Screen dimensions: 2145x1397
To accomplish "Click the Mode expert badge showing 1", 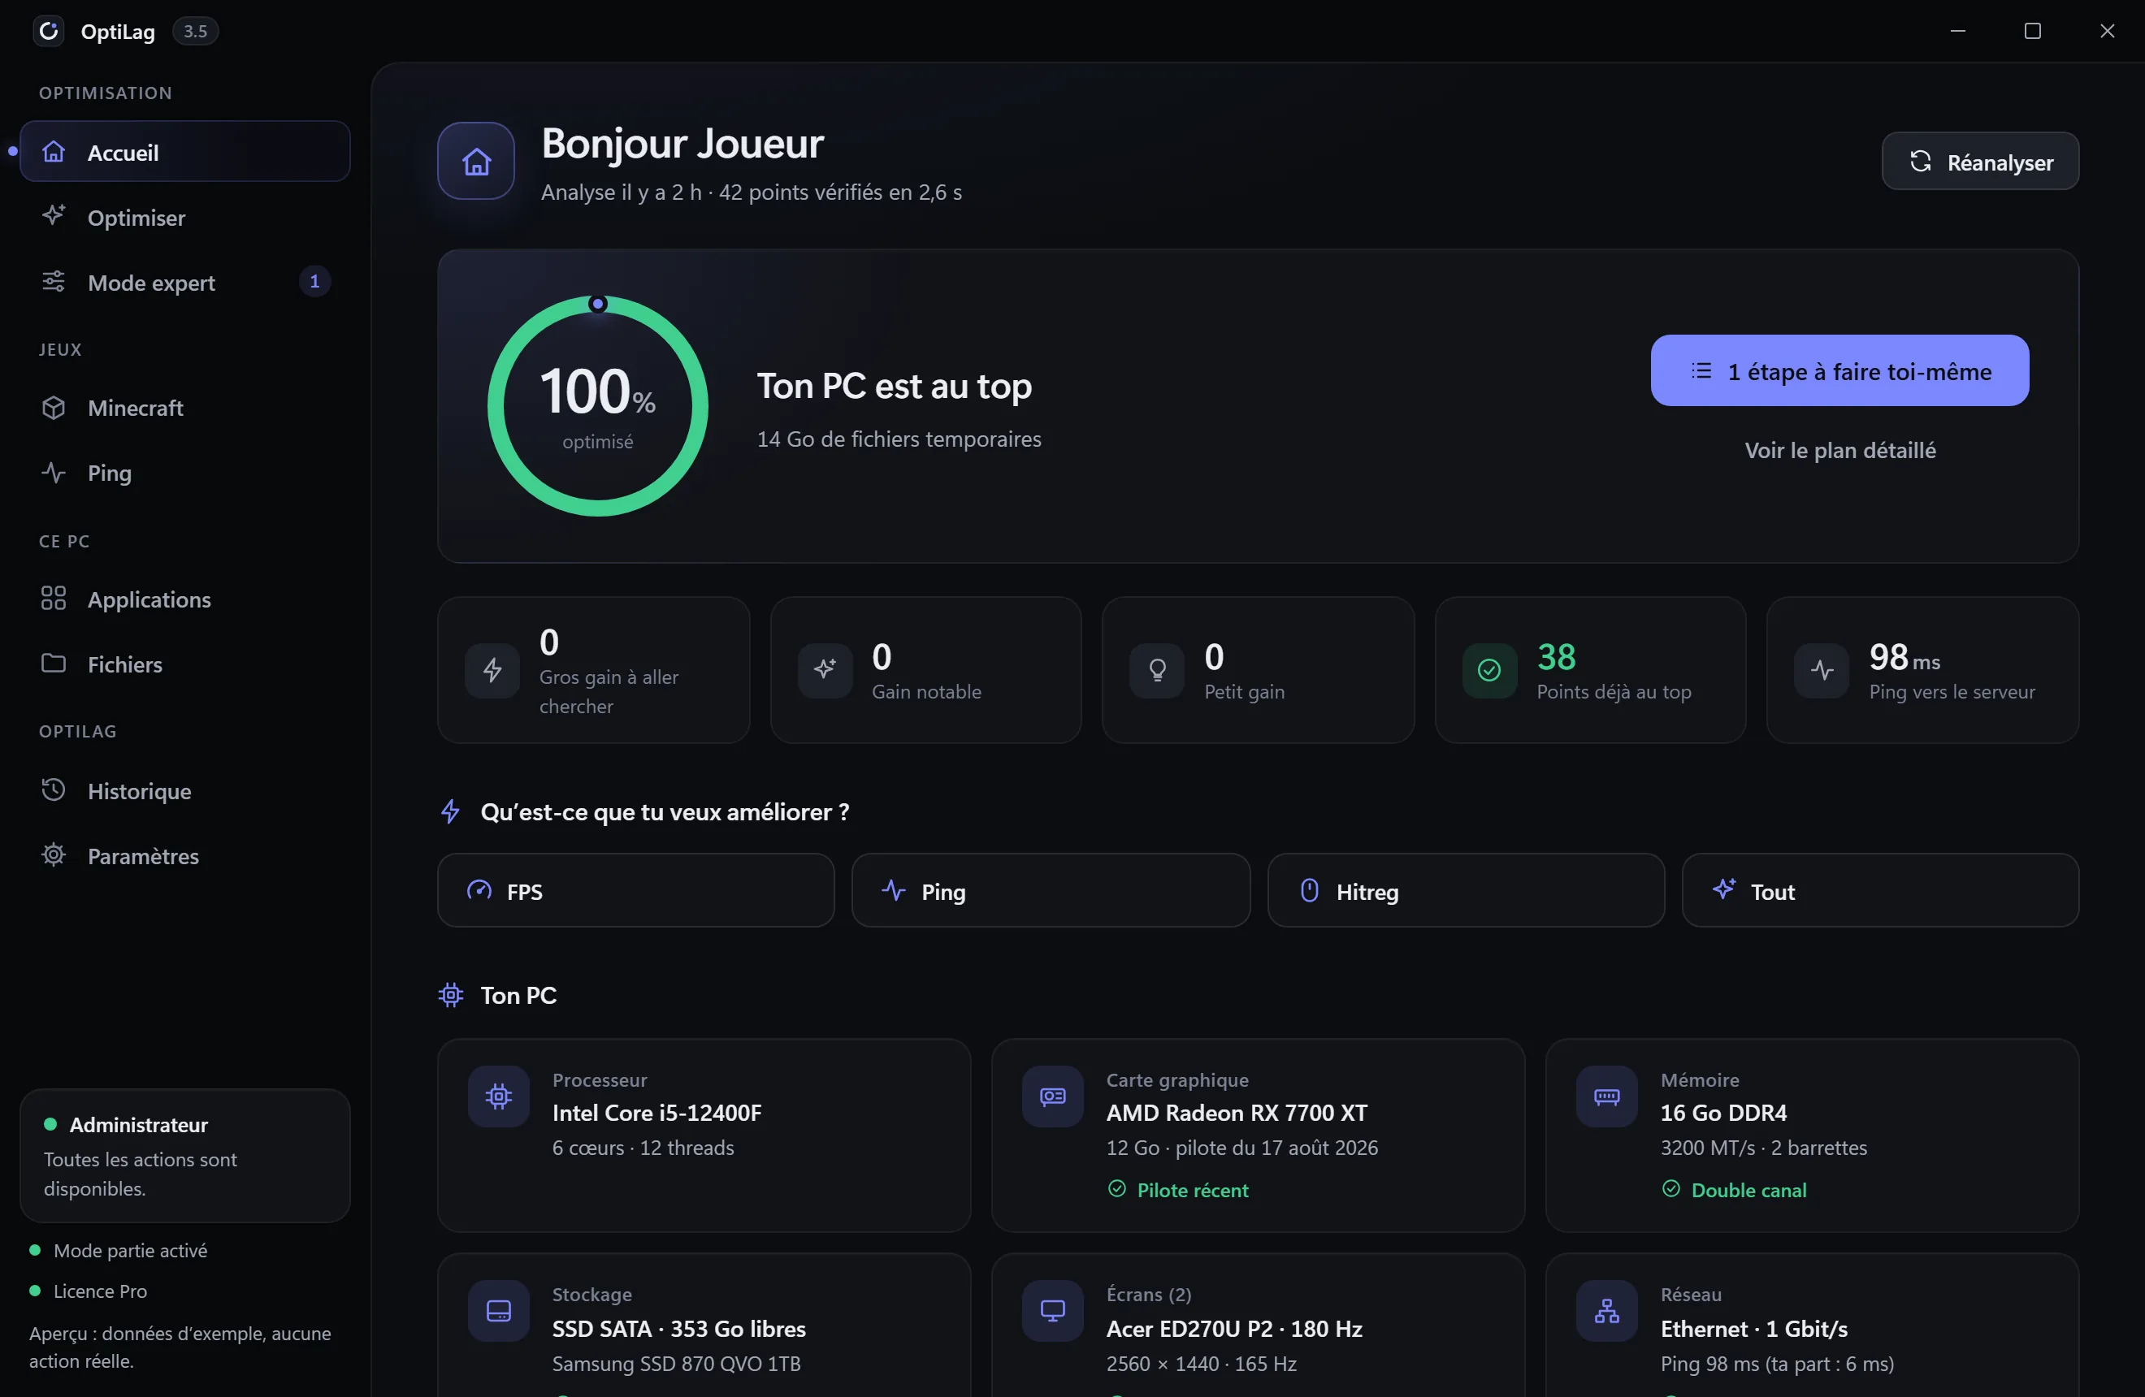I will click(x=314, y=281).
